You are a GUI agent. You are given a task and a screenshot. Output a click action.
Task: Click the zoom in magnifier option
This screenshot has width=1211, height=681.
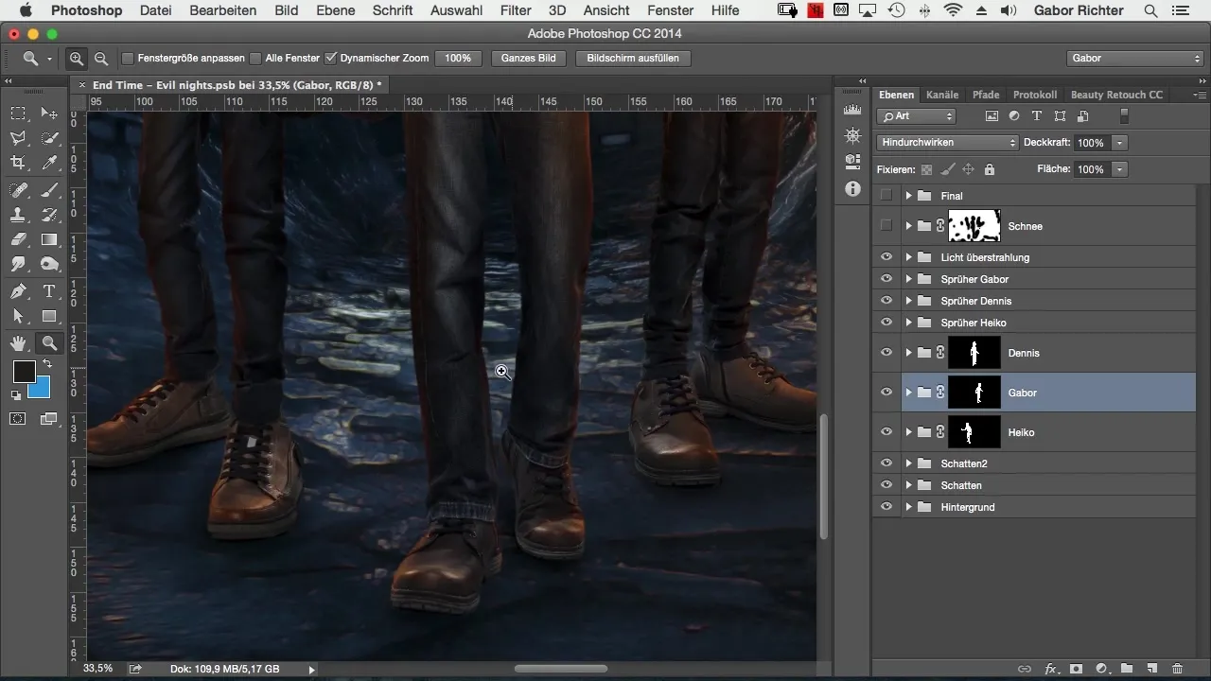pos(77,59)
